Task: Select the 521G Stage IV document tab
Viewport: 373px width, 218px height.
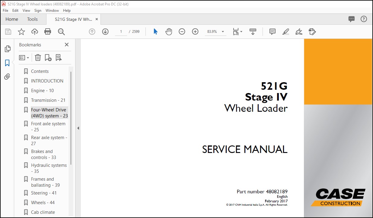Action: [x=73, y=19]
